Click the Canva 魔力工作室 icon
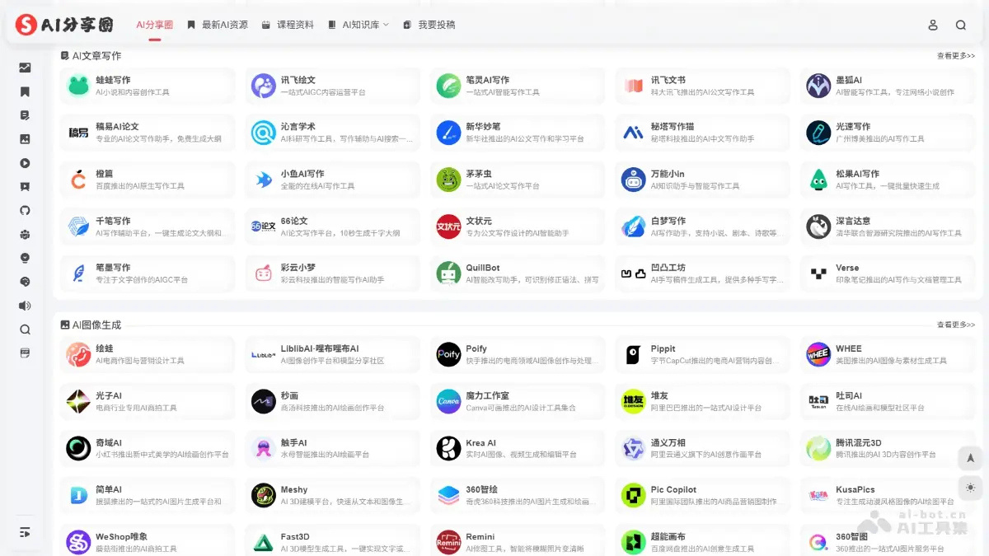 click(x=448, y=401)
